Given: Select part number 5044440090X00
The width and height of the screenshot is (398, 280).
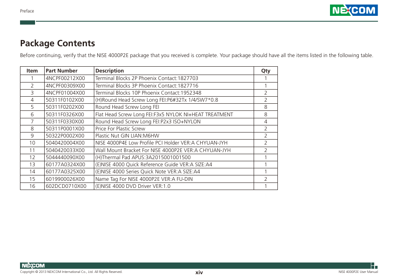Looking at the screenshot, I should 65,157.
